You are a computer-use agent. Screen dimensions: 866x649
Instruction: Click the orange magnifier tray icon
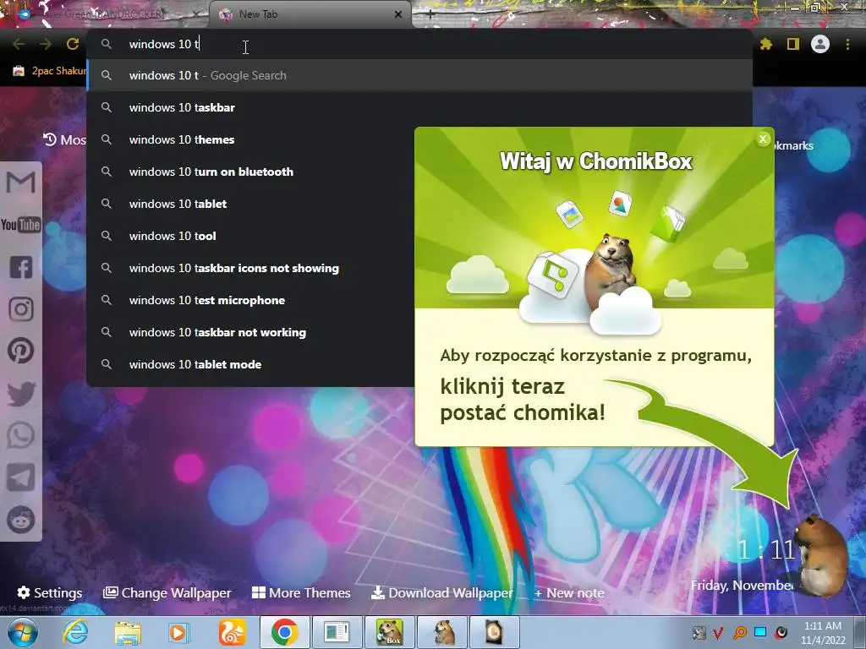tap(739, 632)
